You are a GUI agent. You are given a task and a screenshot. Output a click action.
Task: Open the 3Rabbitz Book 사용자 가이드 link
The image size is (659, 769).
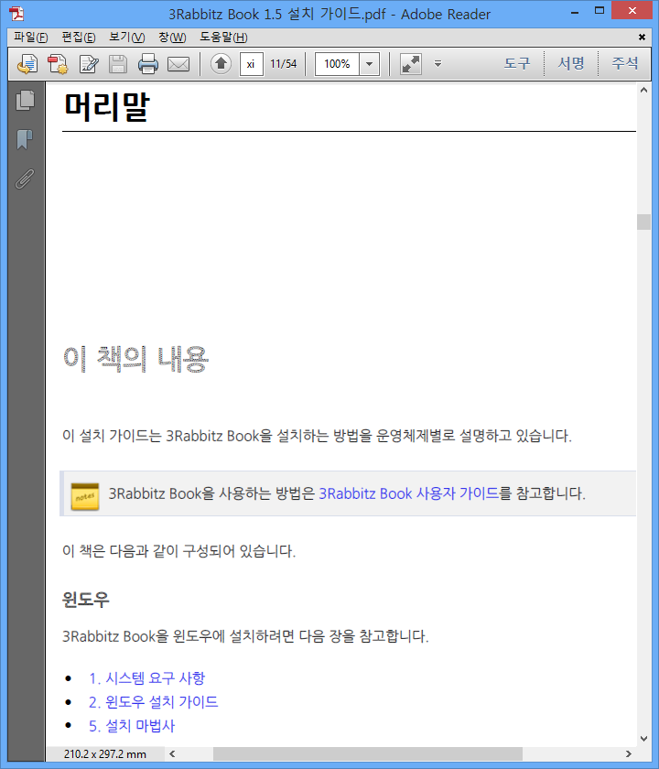[x=408, y=493]
